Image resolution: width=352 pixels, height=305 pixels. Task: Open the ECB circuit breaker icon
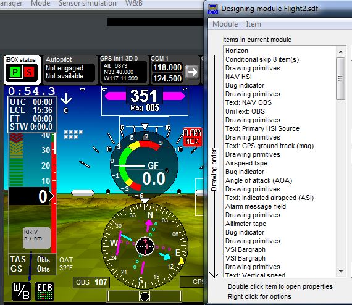44,291
